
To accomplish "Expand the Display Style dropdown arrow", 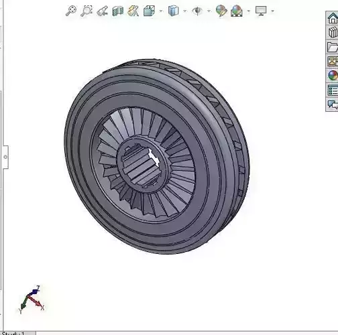I will [x=184, y=11].
